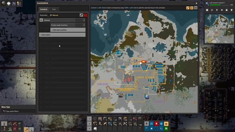Switch to the Schedule tab
235x132 pixels.
point(44,9)
